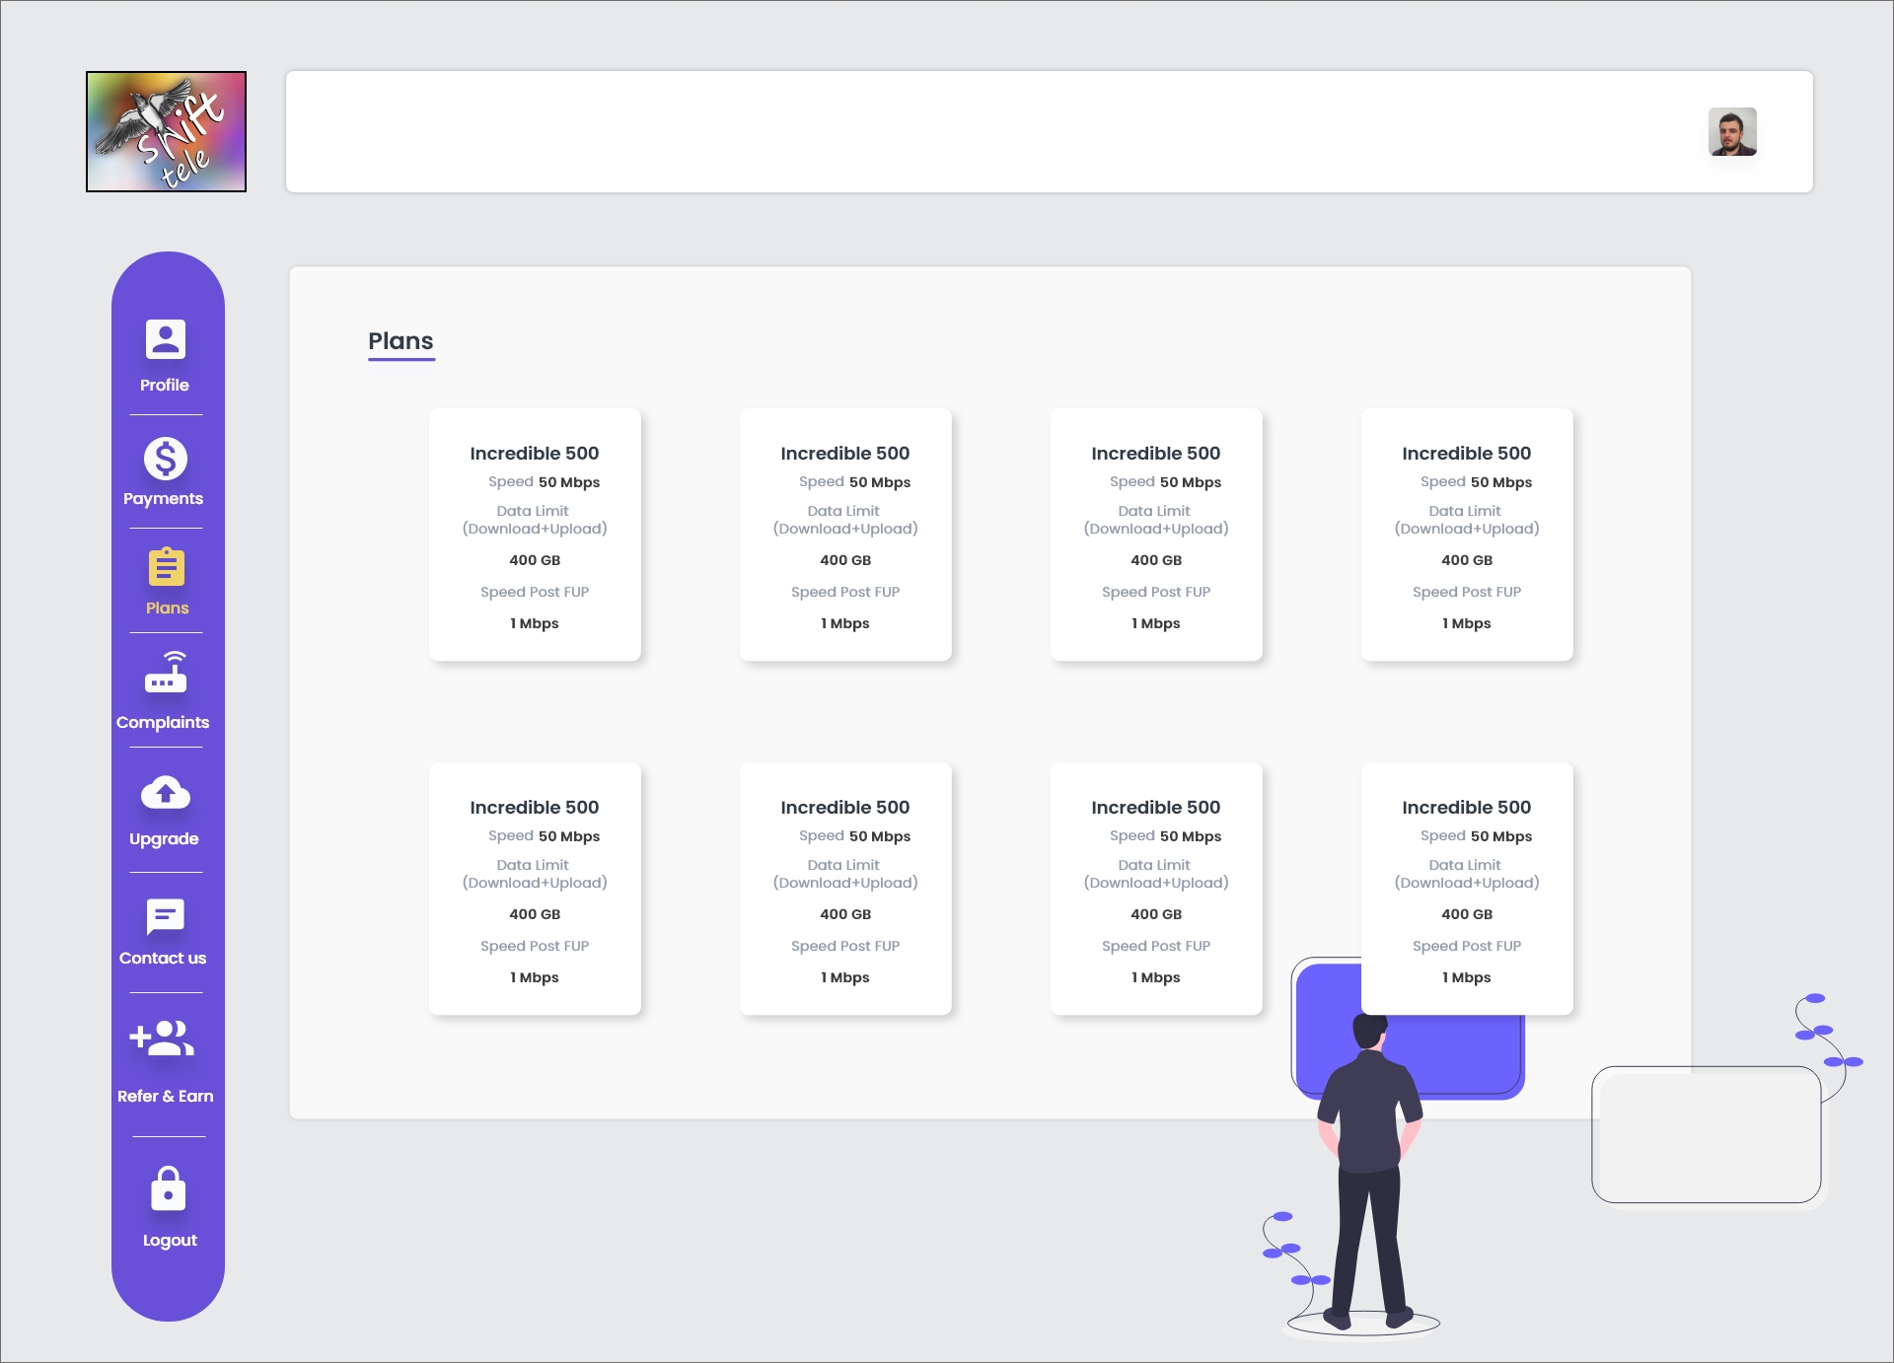Open Complaints via the router wifi icon
The height and width of the screenshot is (1363, 1894).
click(x=166, y=673)
